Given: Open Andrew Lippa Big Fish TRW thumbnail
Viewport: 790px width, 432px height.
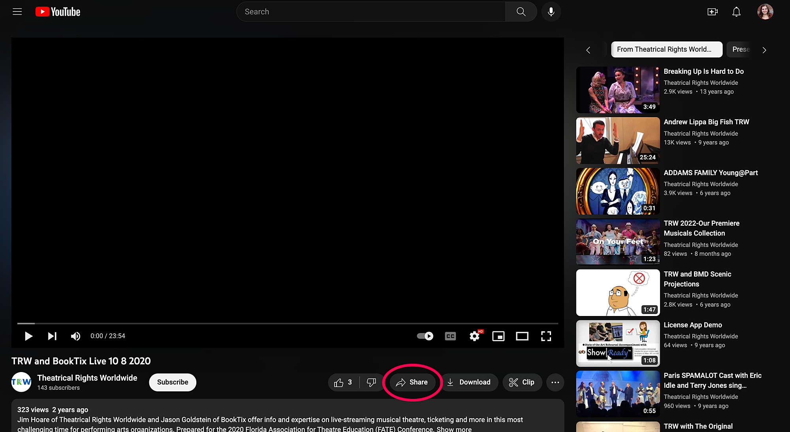Looking at the screenshot, I should 618,140.
